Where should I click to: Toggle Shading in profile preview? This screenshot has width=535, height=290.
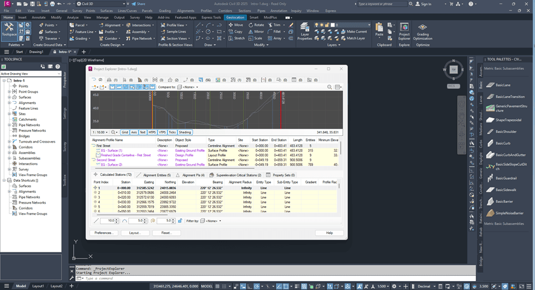tap(185, 133)
